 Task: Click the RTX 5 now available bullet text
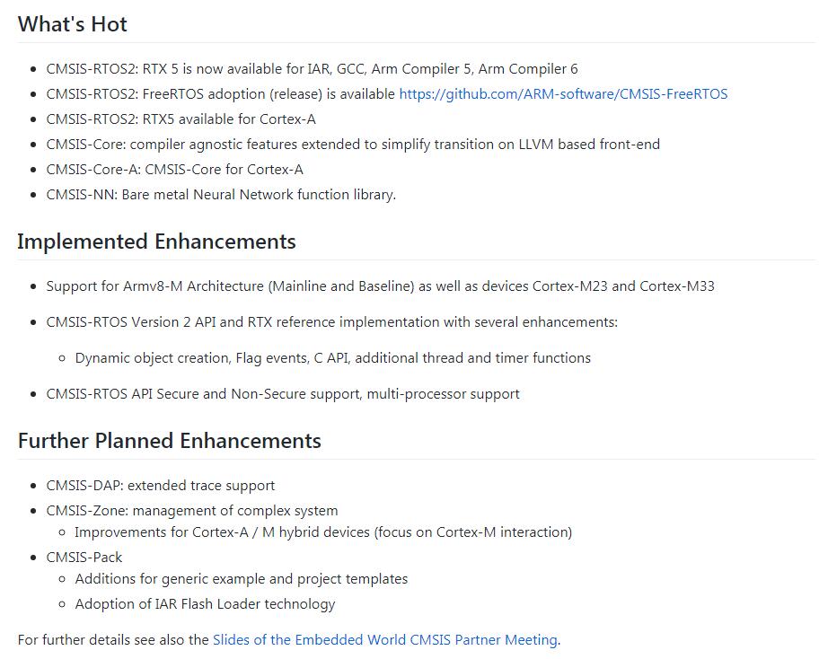point(313,69)
